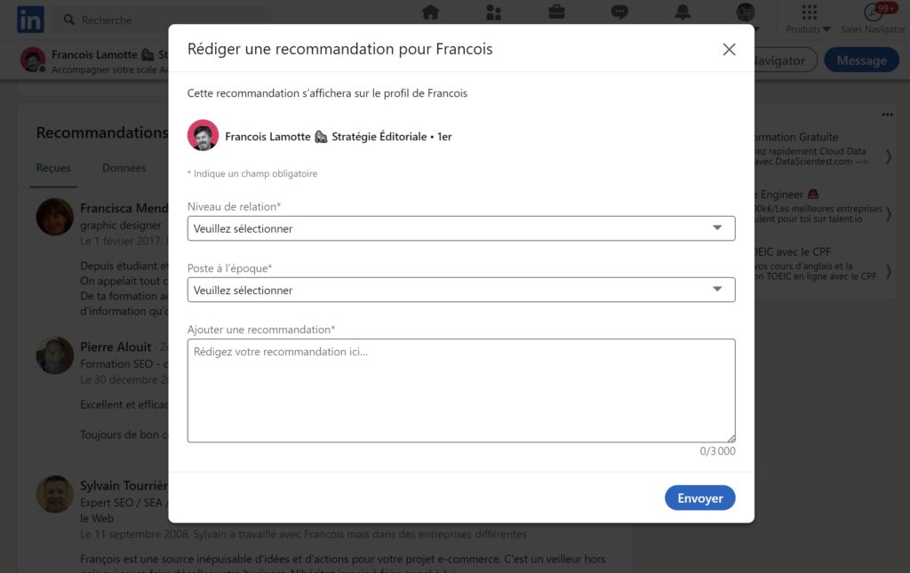Click the recommendation text area
Viewport: 910px width, 573px height.
(460, 390)
